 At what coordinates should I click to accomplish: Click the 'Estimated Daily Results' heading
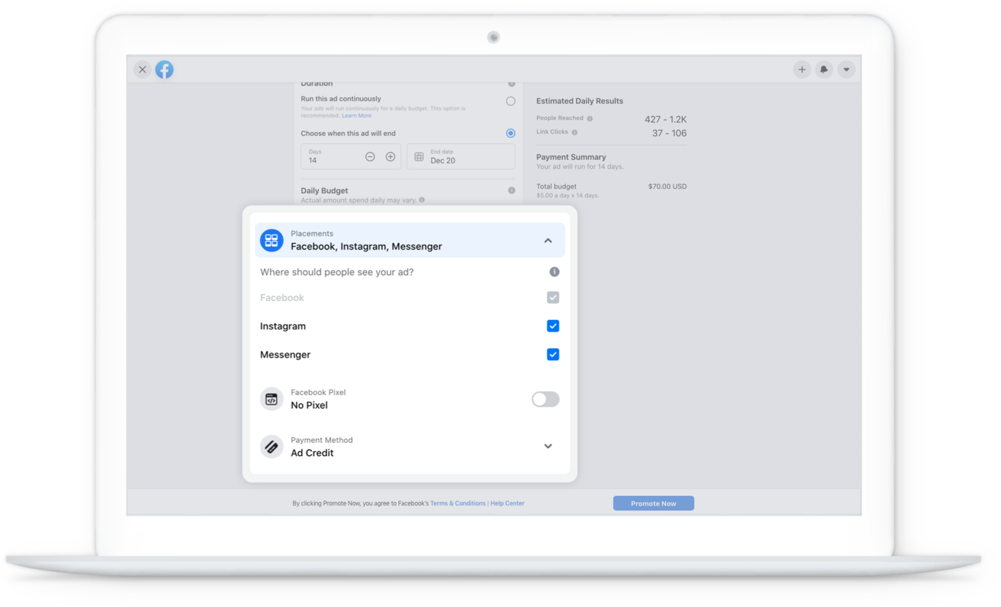(x=580, y=101)
